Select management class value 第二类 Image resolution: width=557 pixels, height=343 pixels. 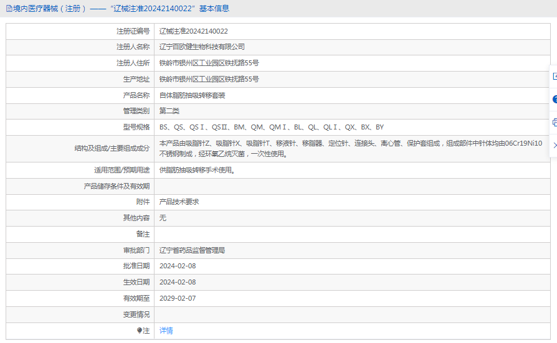point(169,111)
